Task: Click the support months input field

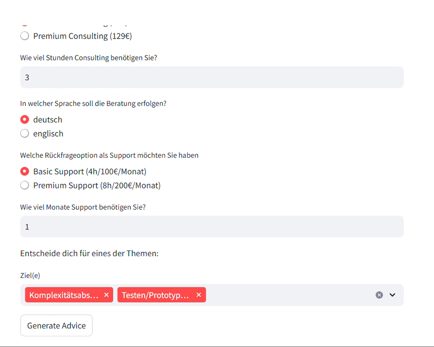Action: (212, 227)
